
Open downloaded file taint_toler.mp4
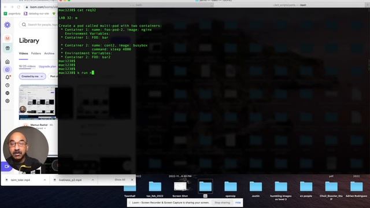(21, 180)
